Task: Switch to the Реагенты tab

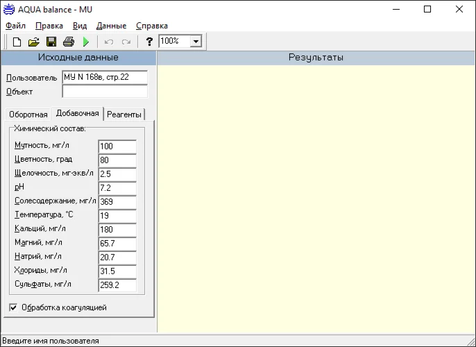Action: click(124, 115)
